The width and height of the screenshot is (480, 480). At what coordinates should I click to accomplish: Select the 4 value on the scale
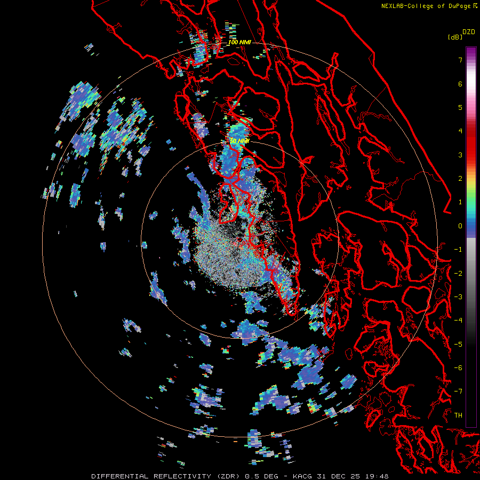(460, 131)
